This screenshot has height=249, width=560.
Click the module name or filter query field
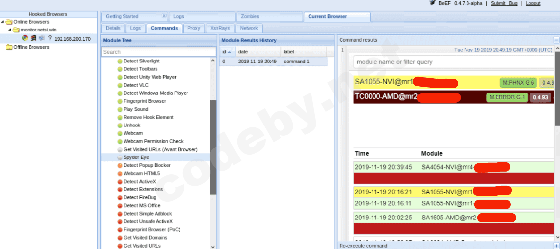[454, 62]
